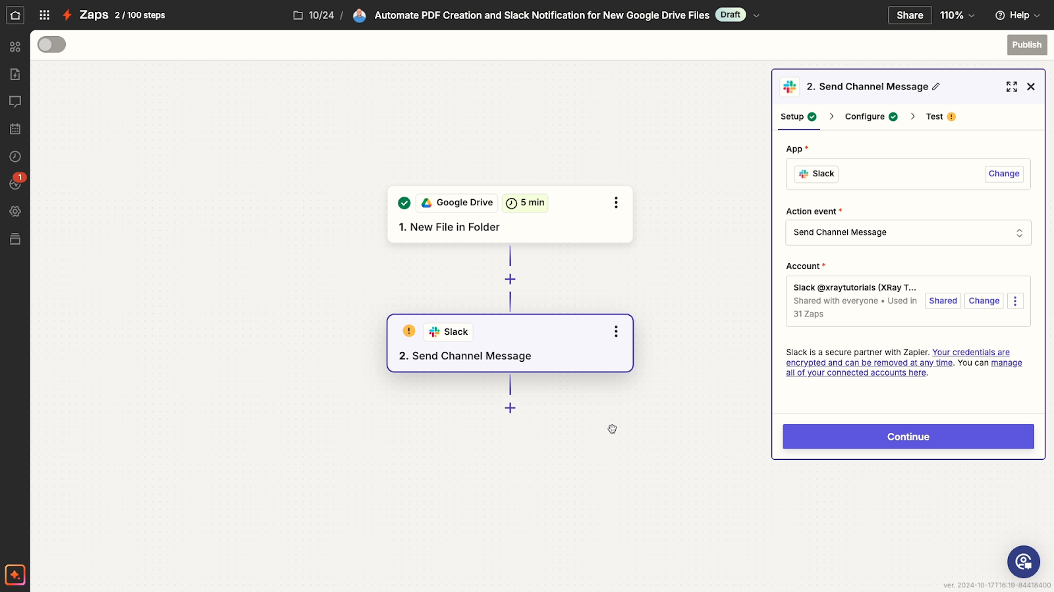
Task: Open the manage connected accounts link
Action: [904, 368]
